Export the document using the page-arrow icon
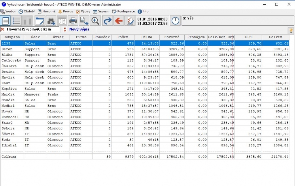This screenshot has height=186, width=295. [84, 21]
